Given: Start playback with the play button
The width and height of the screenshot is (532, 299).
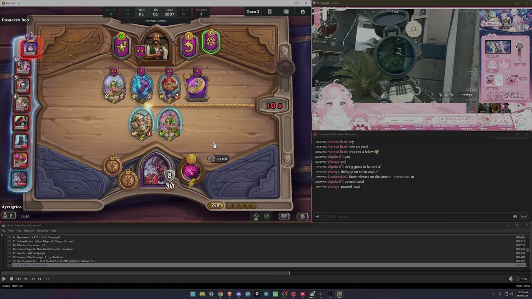Looking at the screenshot, I should (x=4, y=279).
